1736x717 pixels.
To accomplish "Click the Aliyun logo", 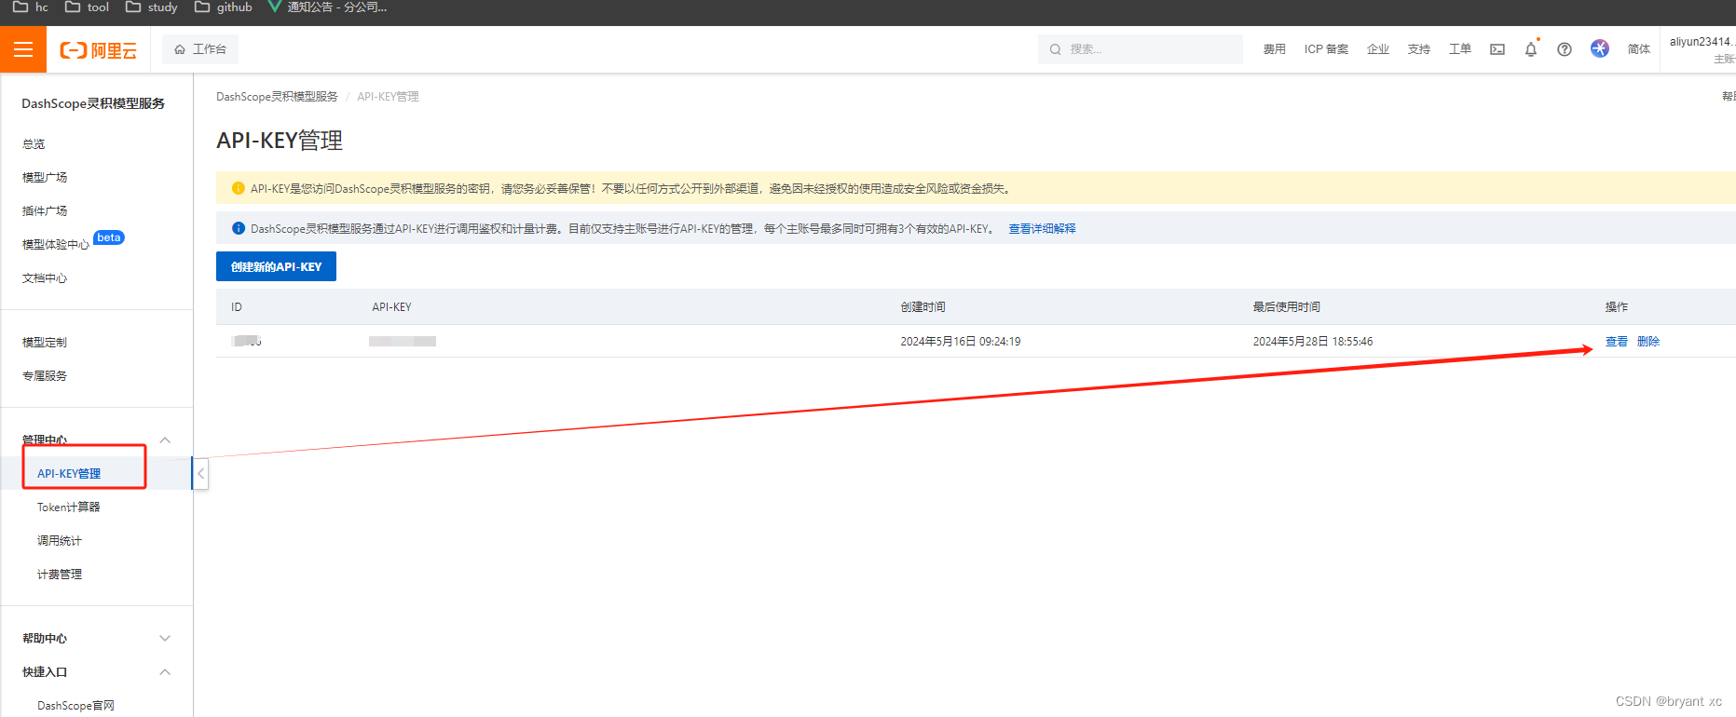I will click(x=98, y=50).
